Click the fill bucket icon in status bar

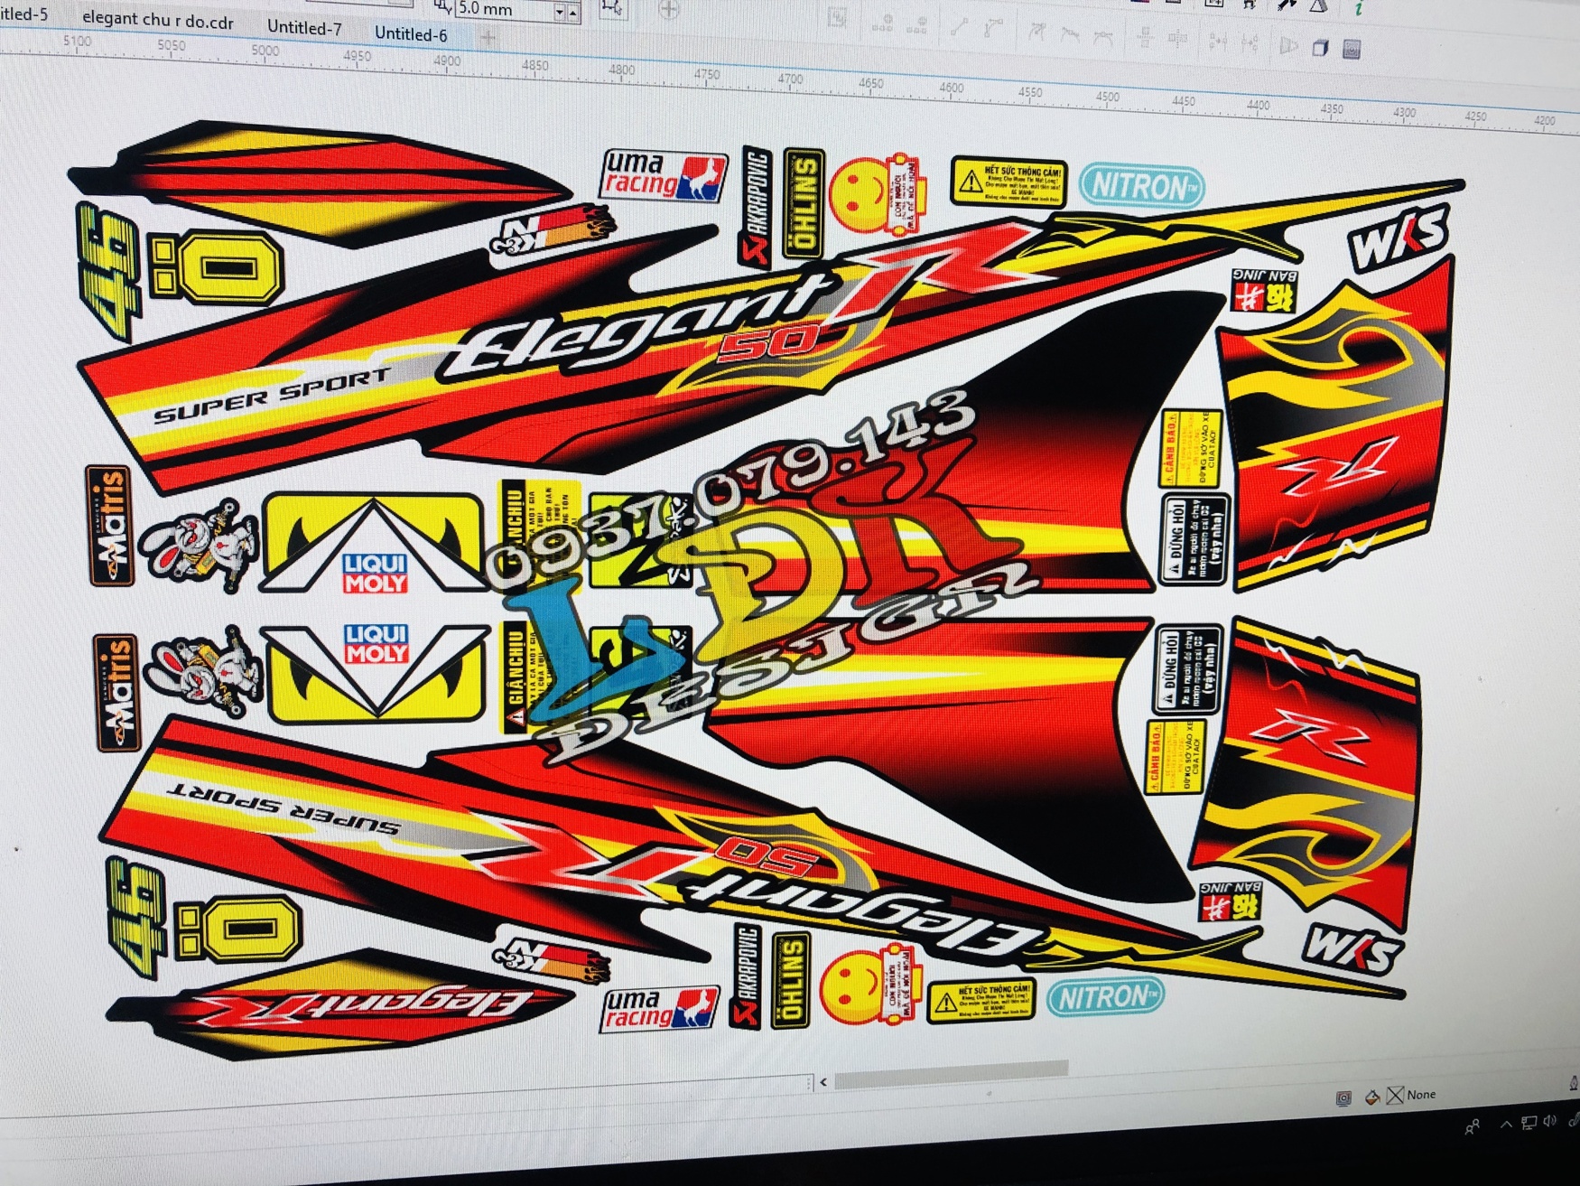(1371, 1097)
